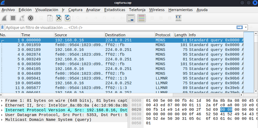Image resolution: width=258 pixels, height=128 pixels.
Task: Sort by the Info column header
Action: click(x=216, y=35)
